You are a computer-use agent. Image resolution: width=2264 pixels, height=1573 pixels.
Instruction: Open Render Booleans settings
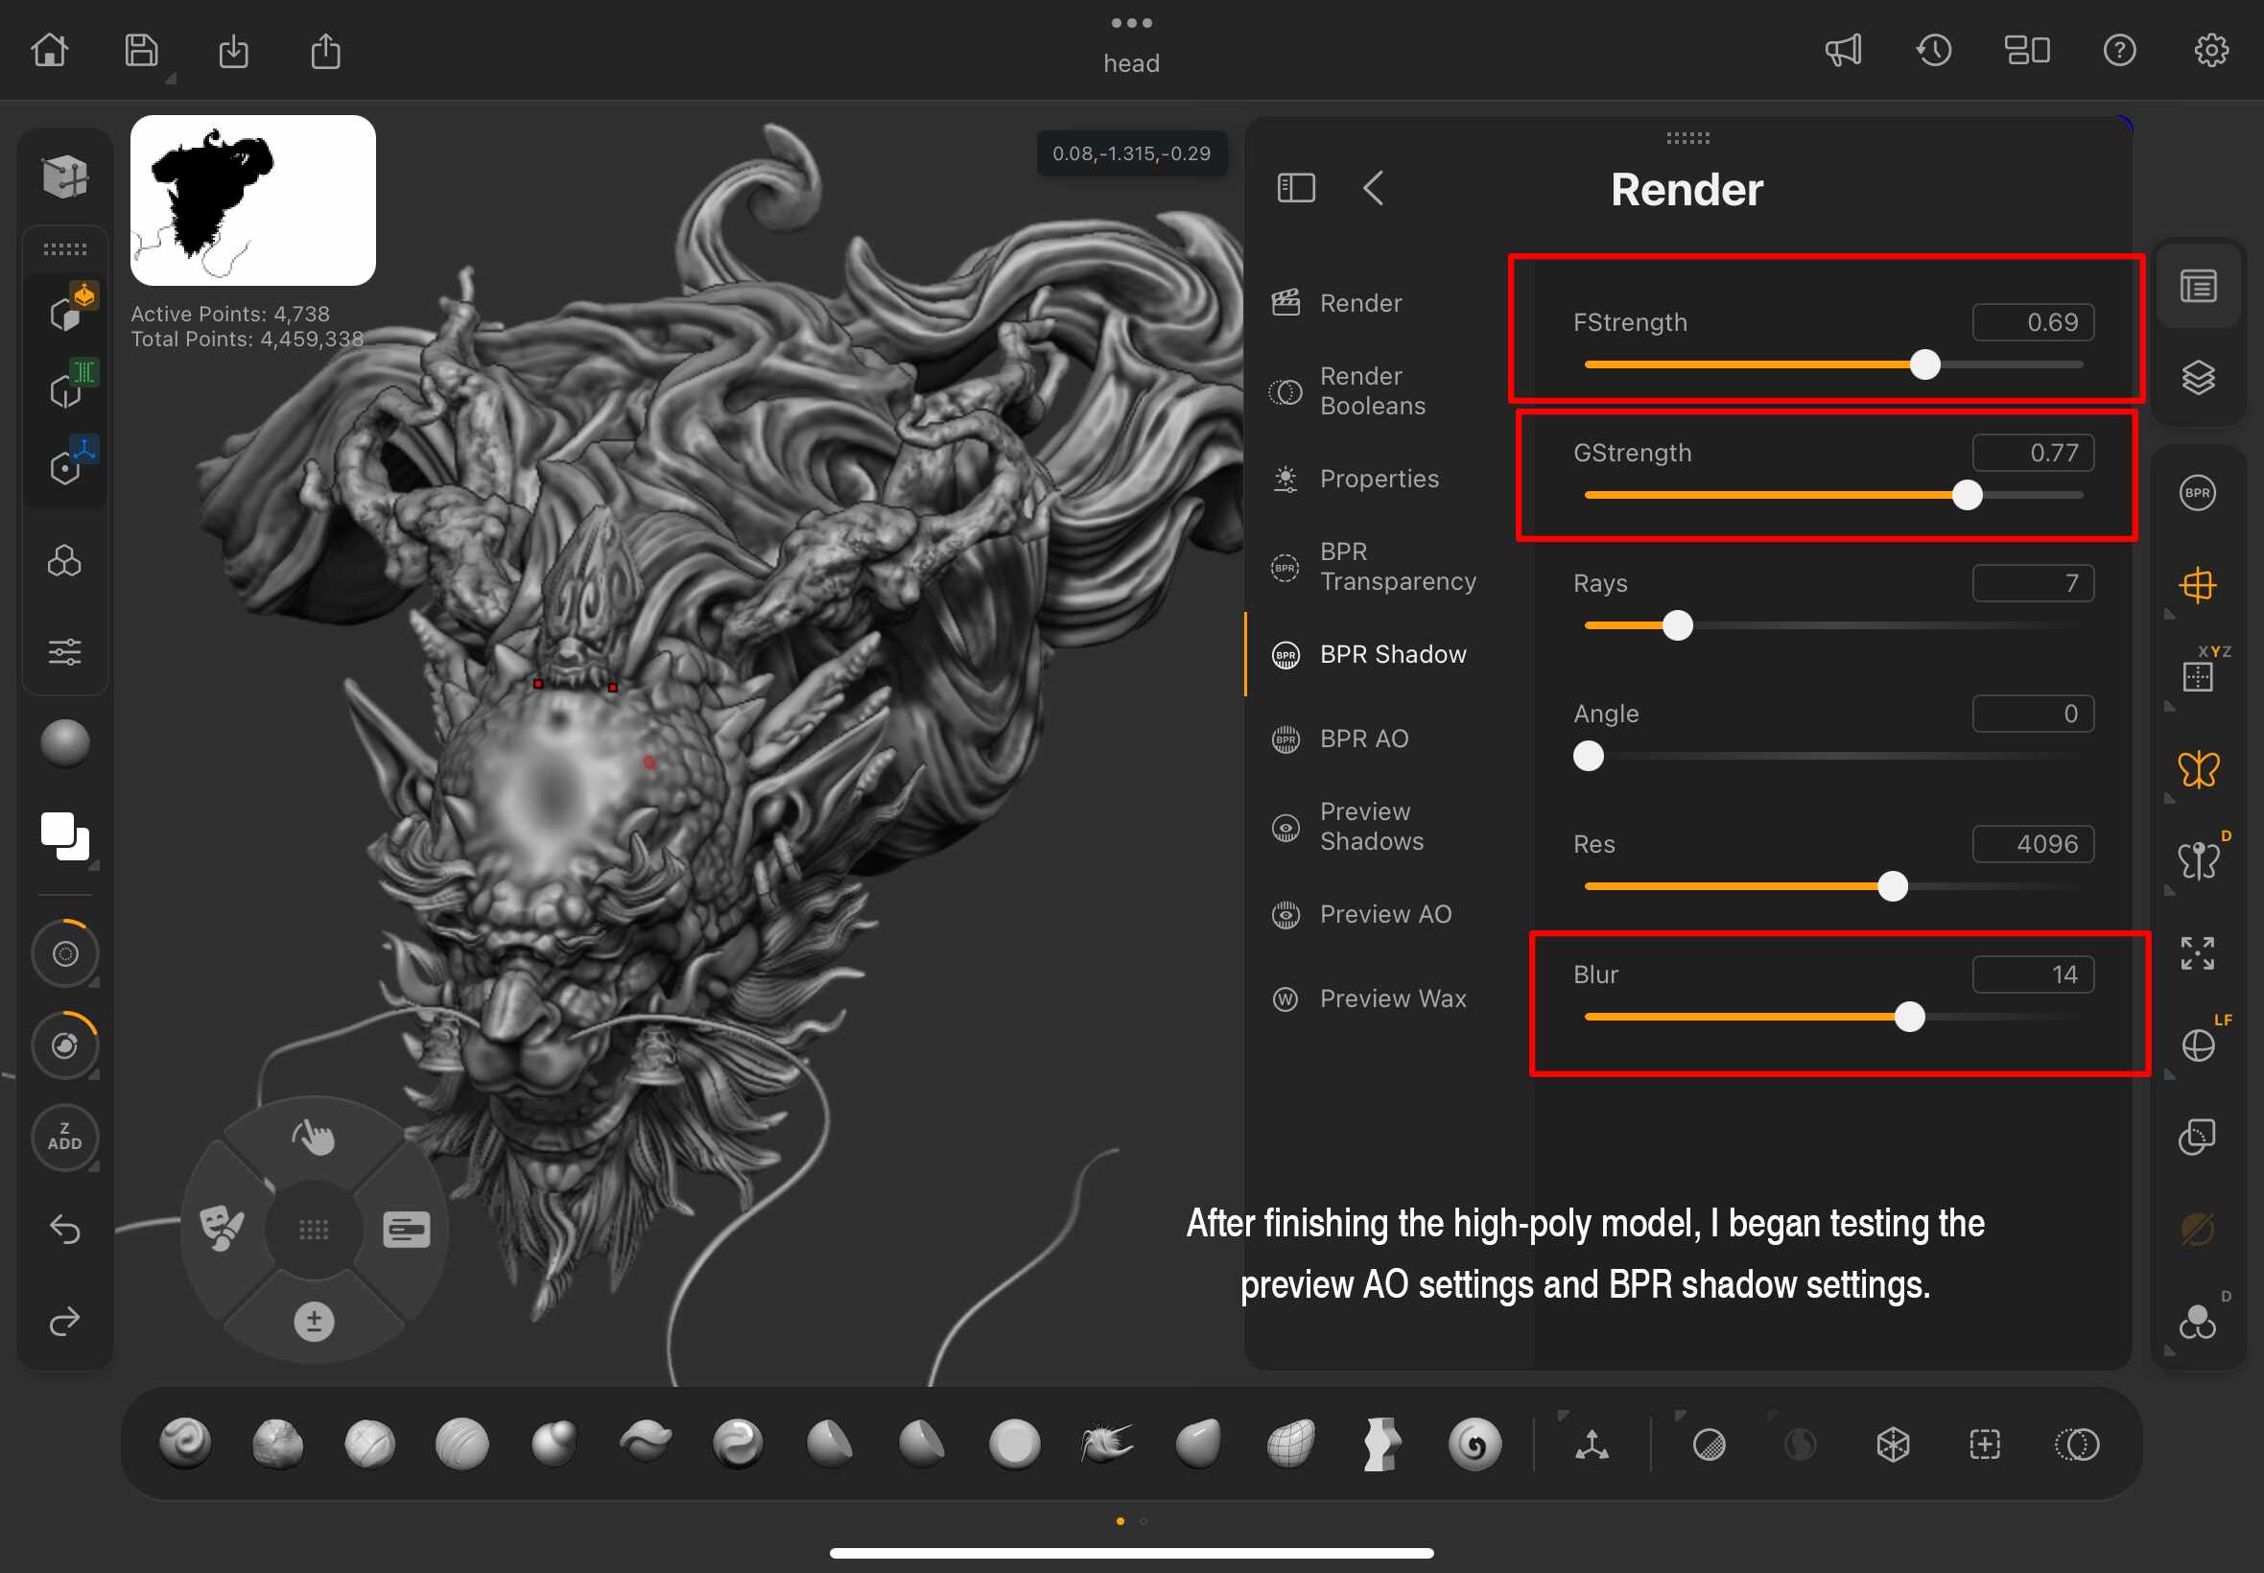1371,390
